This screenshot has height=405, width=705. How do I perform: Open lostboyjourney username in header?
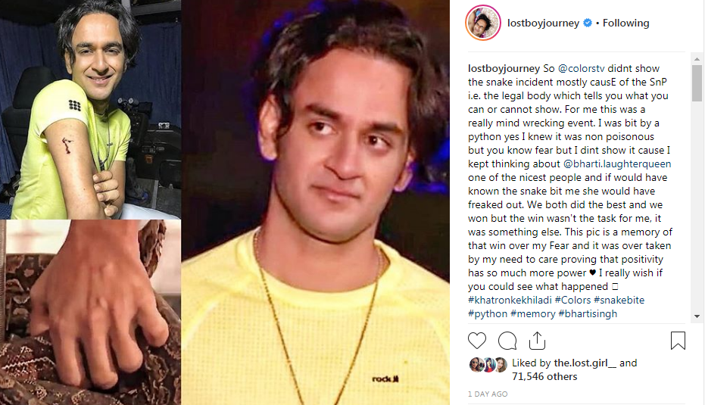(x=543, y=23)
